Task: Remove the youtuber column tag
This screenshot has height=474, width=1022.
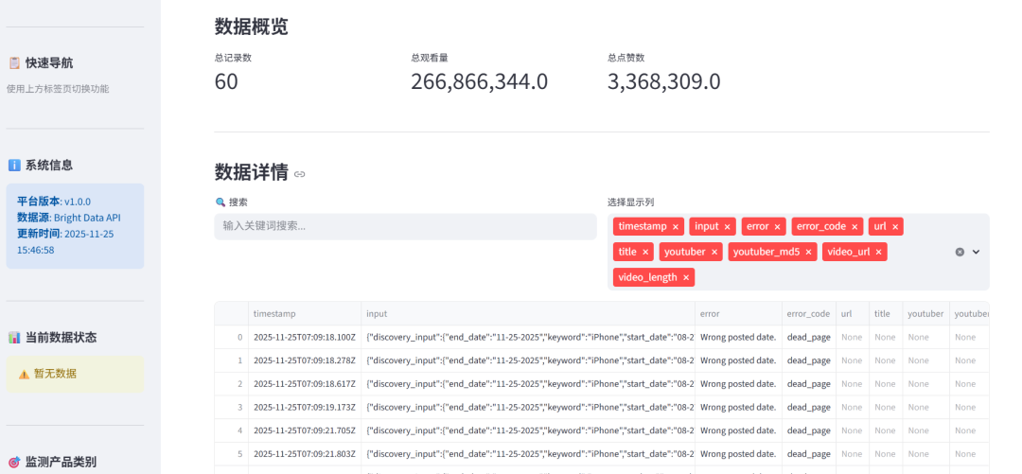Action: coord(714,253)
